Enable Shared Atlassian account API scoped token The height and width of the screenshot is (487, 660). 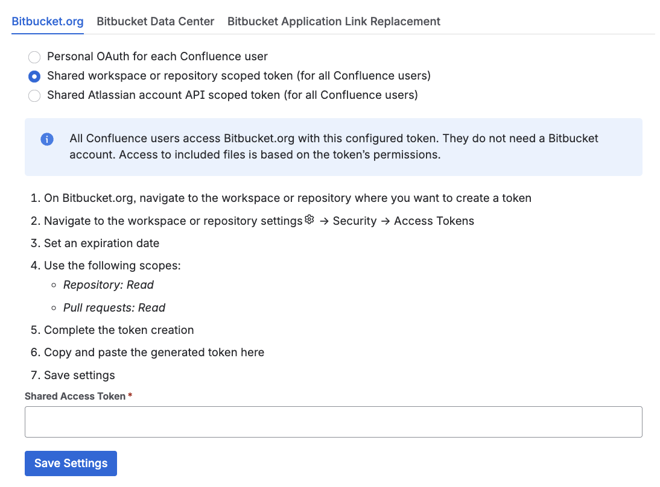pos(34,95)
